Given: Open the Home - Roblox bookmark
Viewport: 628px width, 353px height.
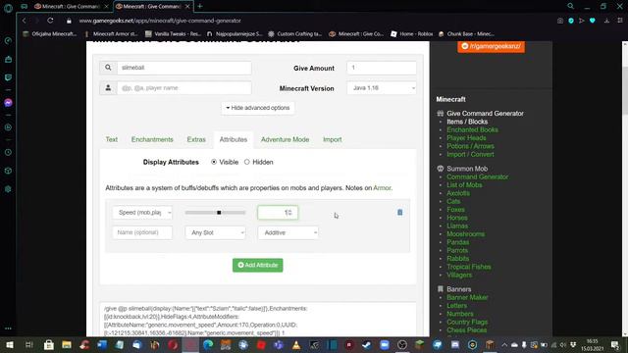Looking at the screenshot, I should [412, 34].
